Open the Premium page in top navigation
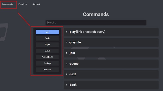 click(23, 4)
